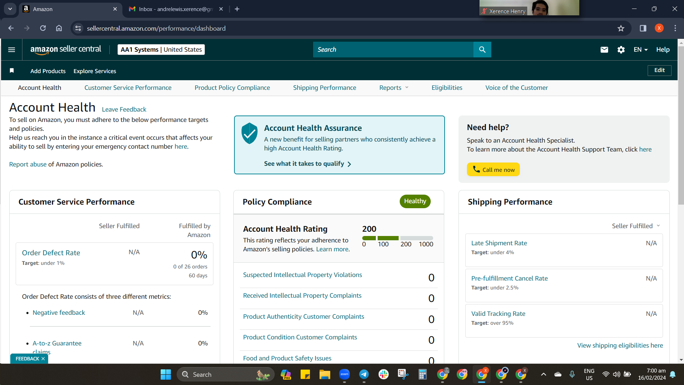View site information icon in address bar
Viewport: 684px width, 385px height.
click(78, 28)
